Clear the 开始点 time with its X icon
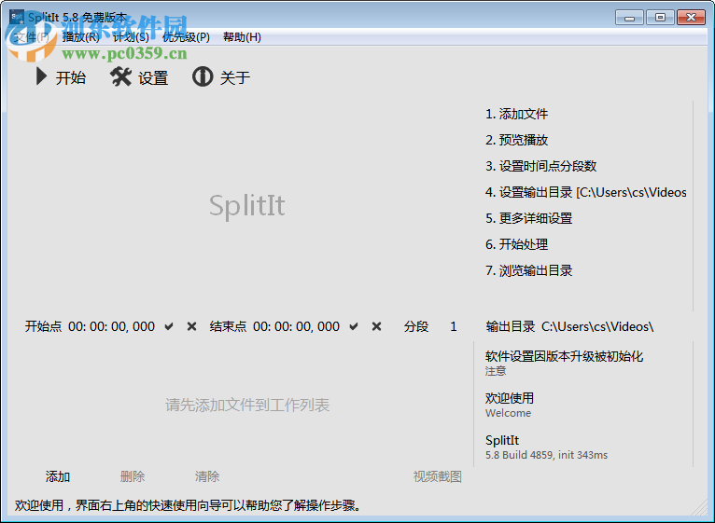This screenshot has width=715, height=523. pyautogui.click(x=192, y=326)
